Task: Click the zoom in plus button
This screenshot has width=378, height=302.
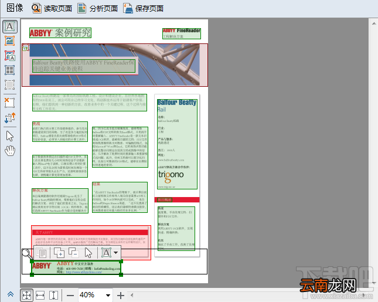Action: 121,295
